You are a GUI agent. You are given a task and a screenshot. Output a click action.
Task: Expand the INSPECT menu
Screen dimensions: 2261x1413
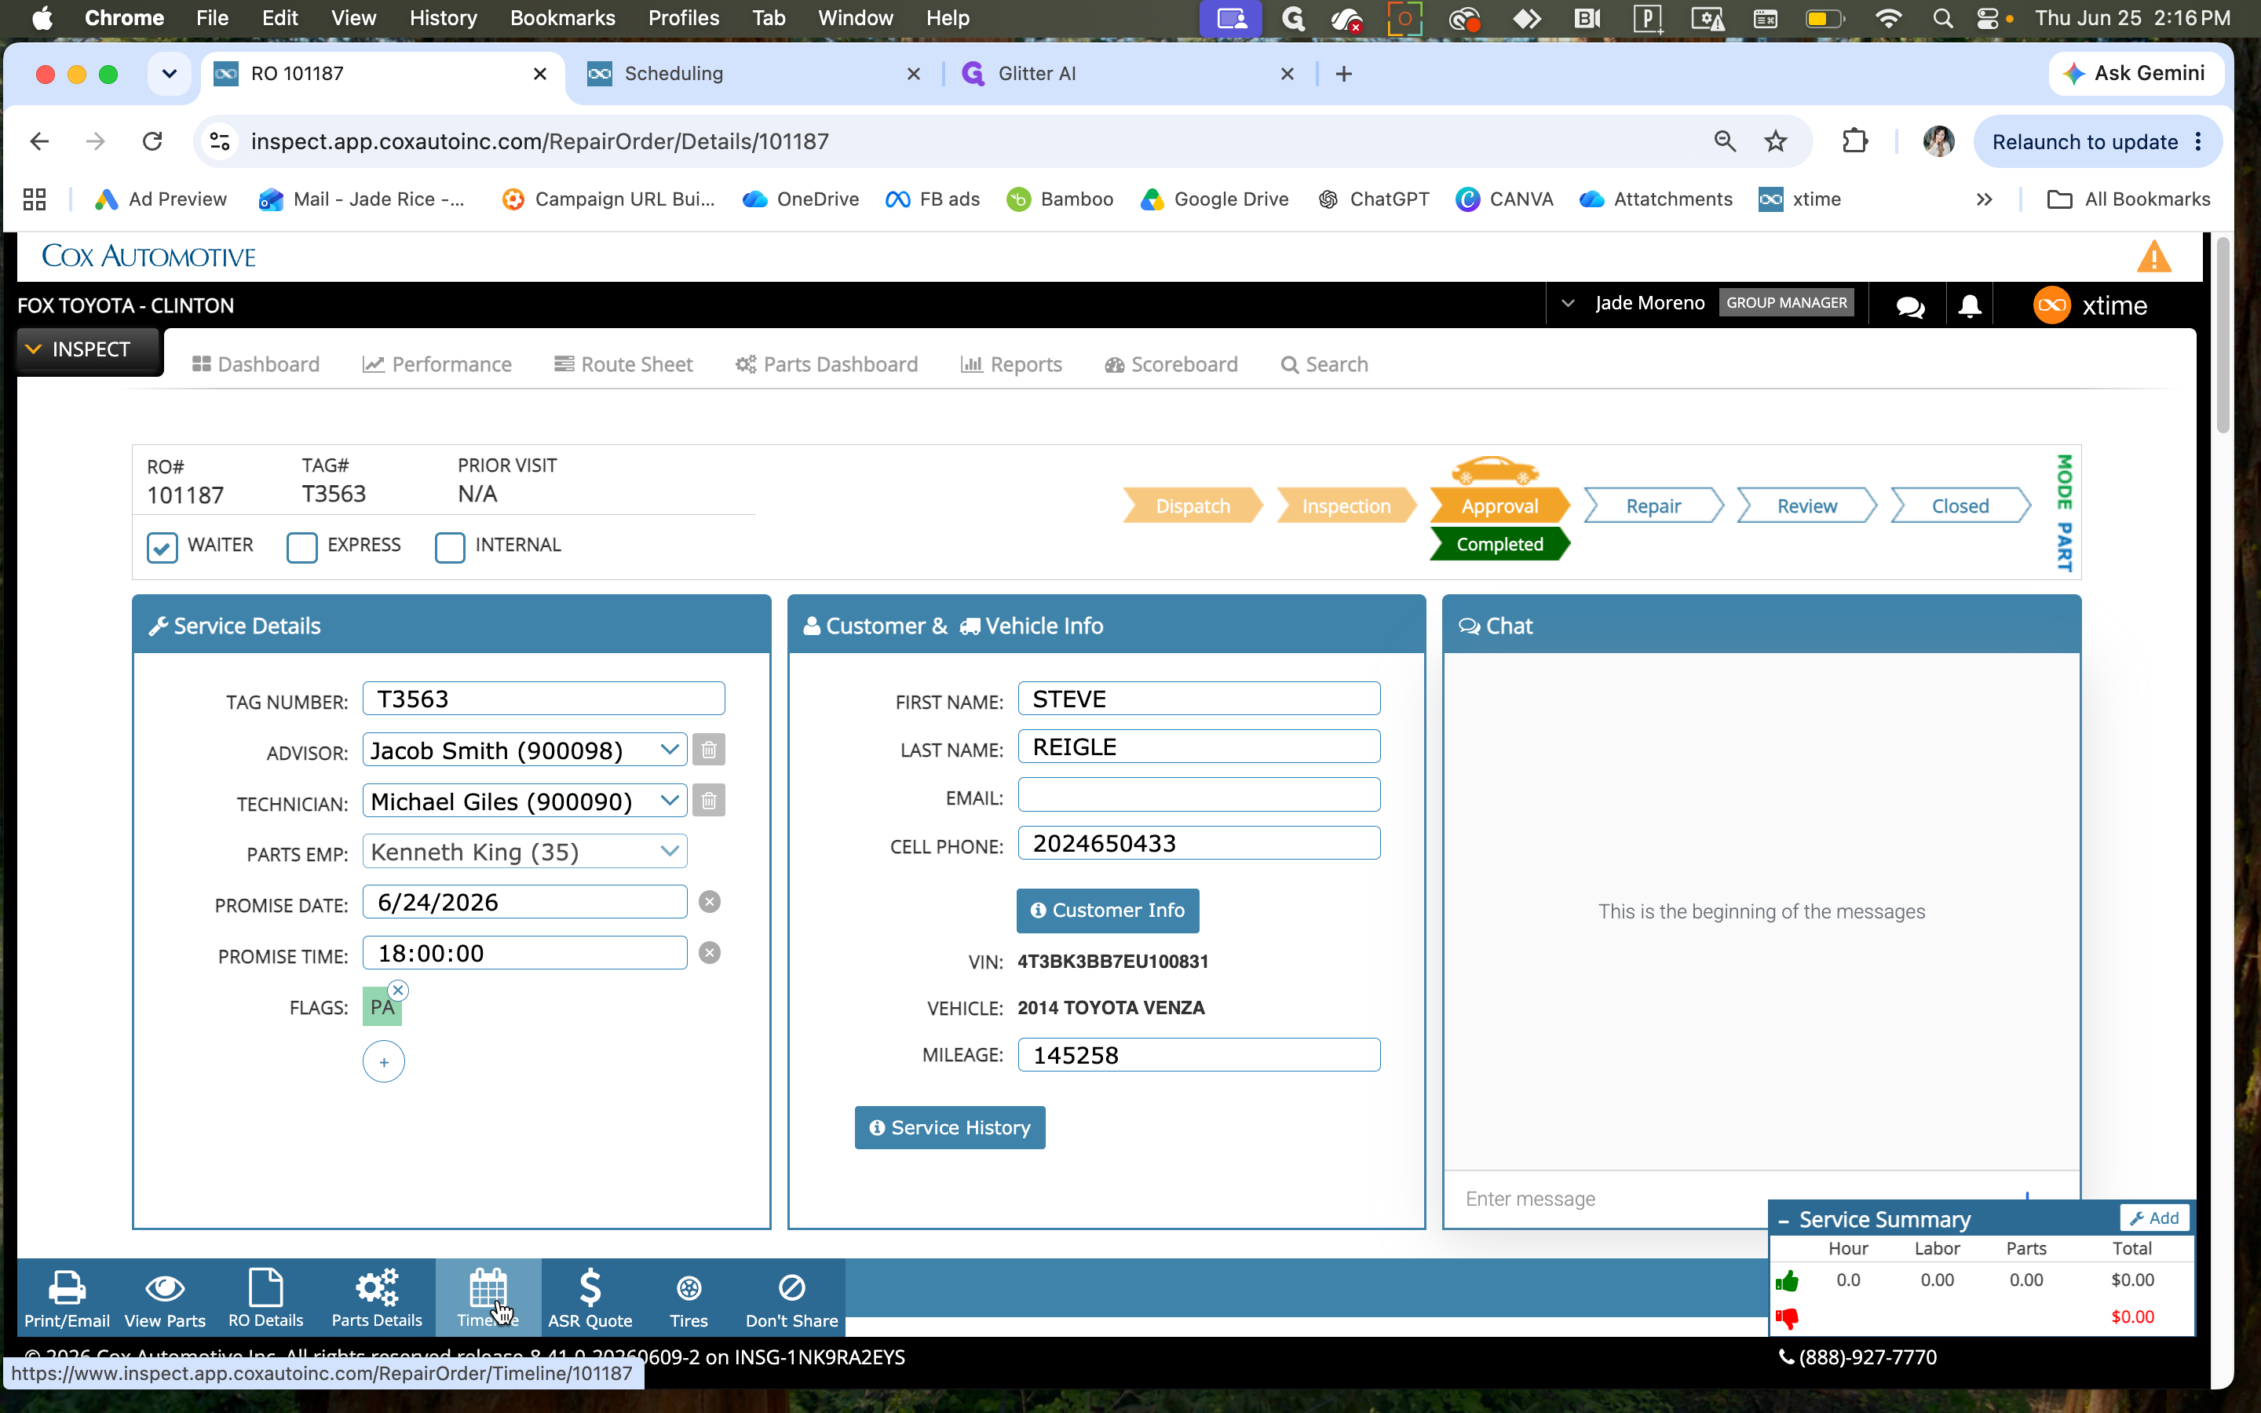89,349
